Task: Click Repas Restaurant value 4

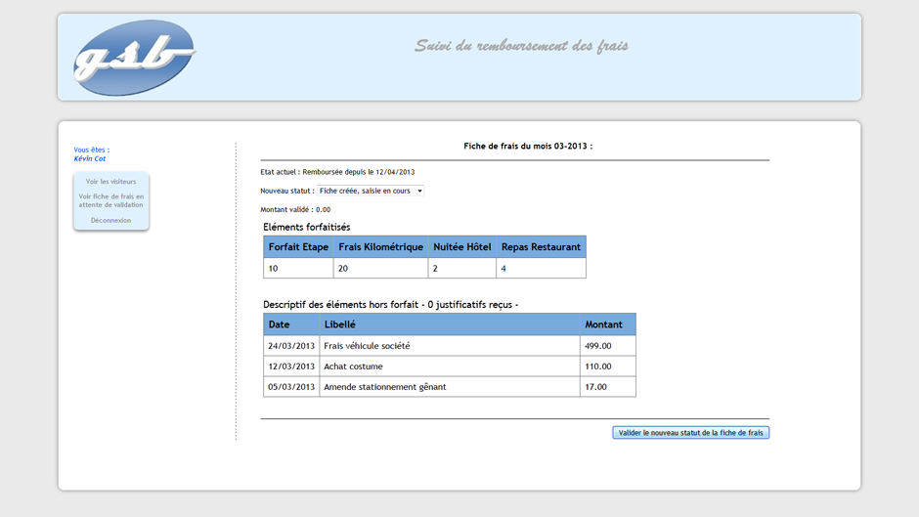Action: [541, 269]
